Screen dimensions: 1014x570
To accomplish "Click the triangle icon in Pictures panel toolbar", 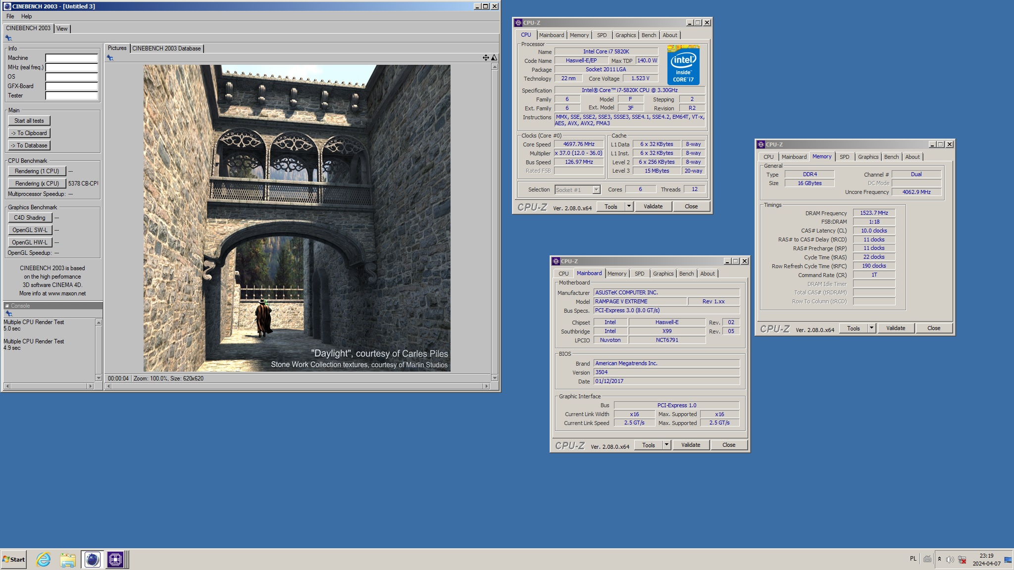I will click(494, 58).
